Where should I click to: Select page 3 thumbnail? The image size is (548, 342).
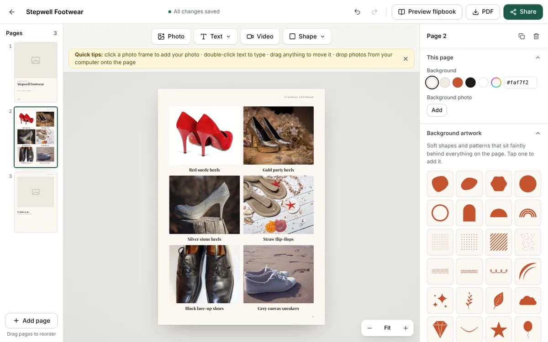point(36,202)
